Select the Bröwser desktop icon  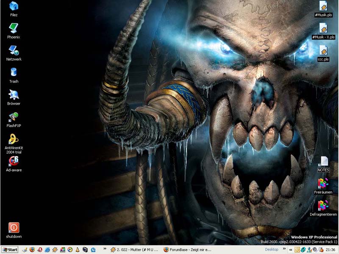click(14, 97)
